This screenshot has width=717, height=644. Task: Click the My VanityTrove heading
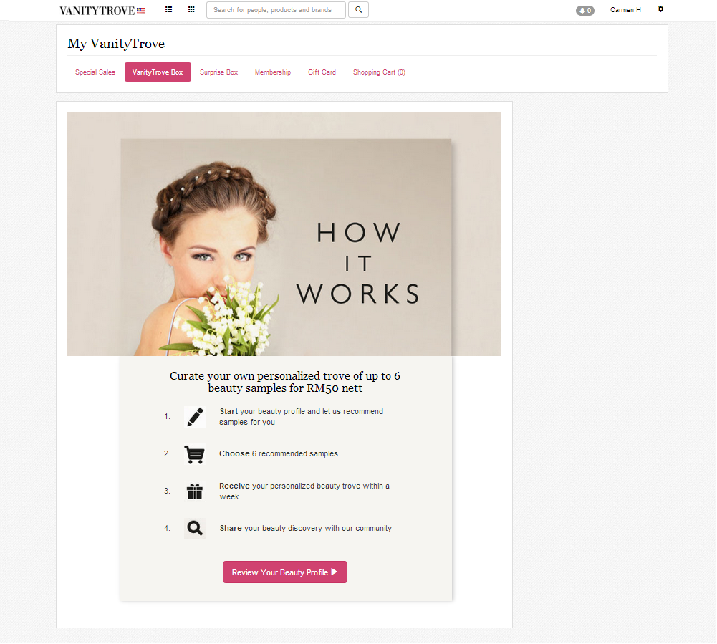[116, 44]
